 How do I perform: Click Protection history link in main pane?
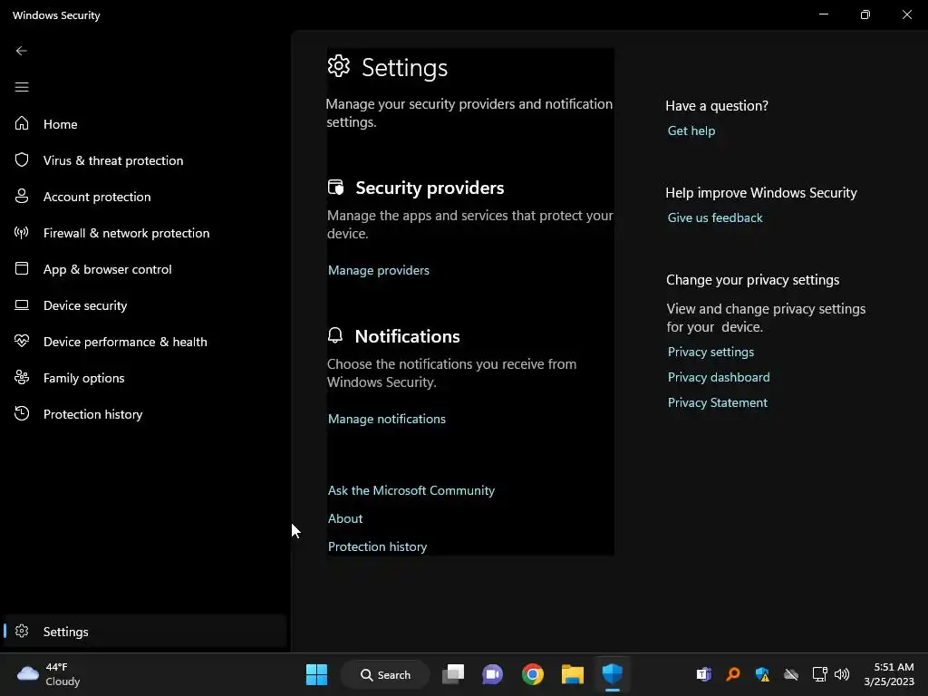pyautogui.click(x=377, y=546)
